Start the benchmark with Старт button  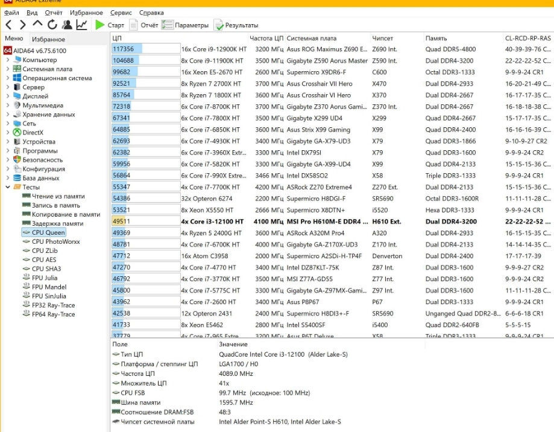(x=110, y=25)
